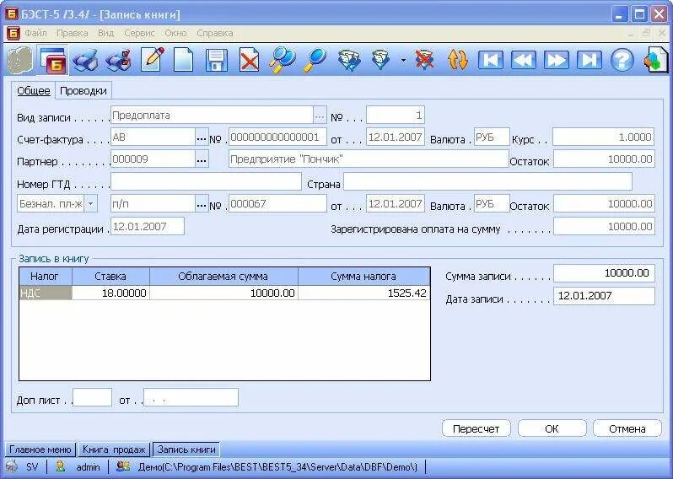Open the Сервис menu
673x479 pixels.
(x=139, y=33)
